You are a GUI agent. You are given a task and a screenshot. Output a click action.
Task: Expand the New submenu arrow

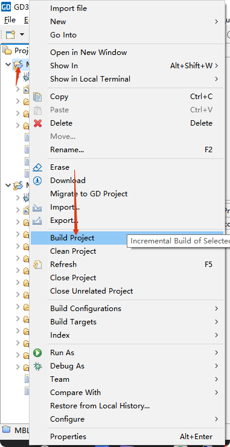click(x=216, y=22)
